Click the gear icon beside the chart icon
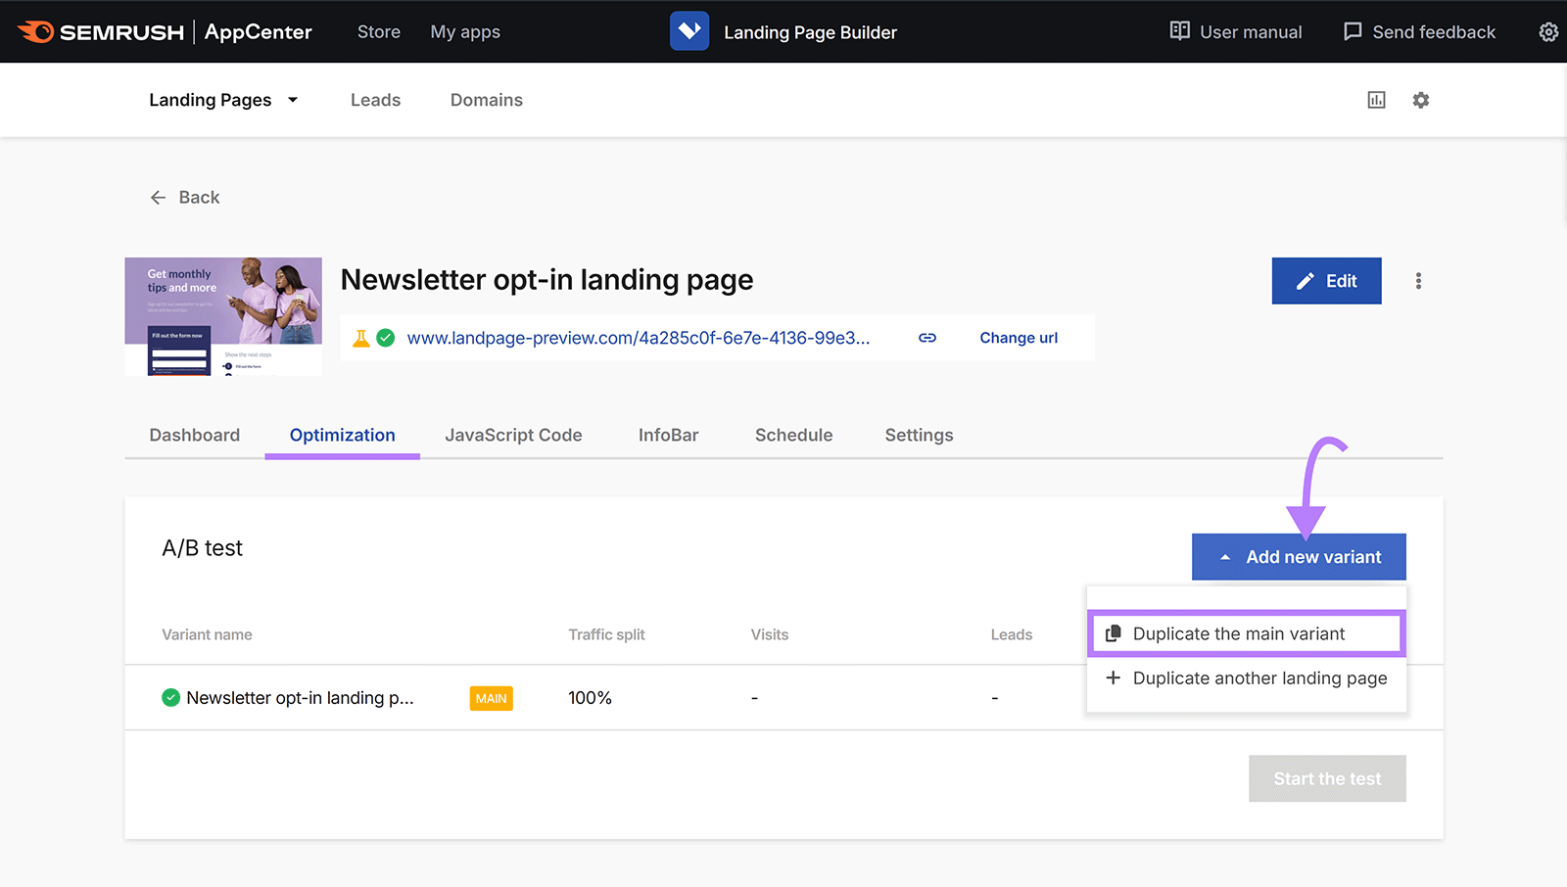Image resolution: width=1567 pixels, height=887 pixels. 1421,99
